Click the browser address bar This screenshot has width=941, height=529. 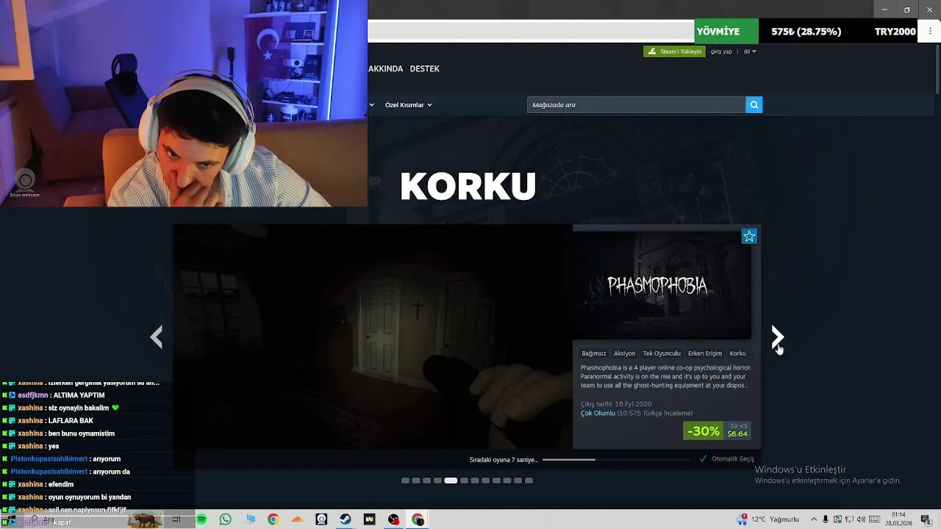click(x=531, y=31)
